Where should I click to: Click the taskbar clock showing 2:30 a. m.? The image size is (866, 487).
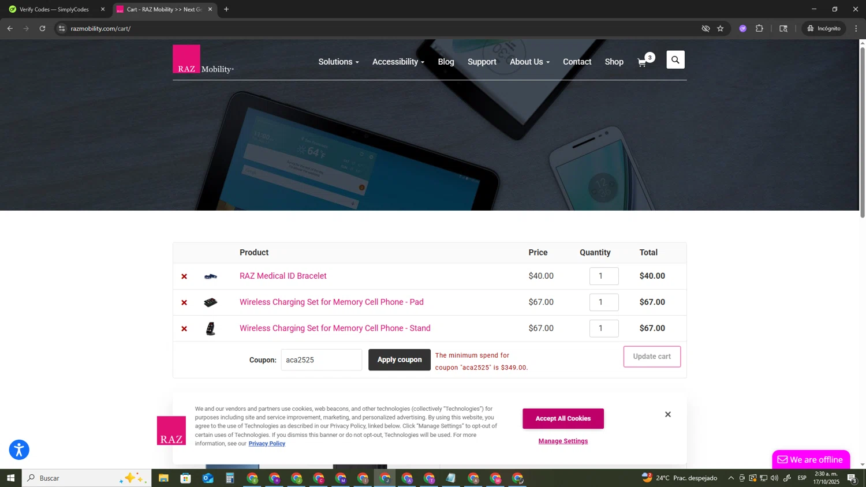826,478
